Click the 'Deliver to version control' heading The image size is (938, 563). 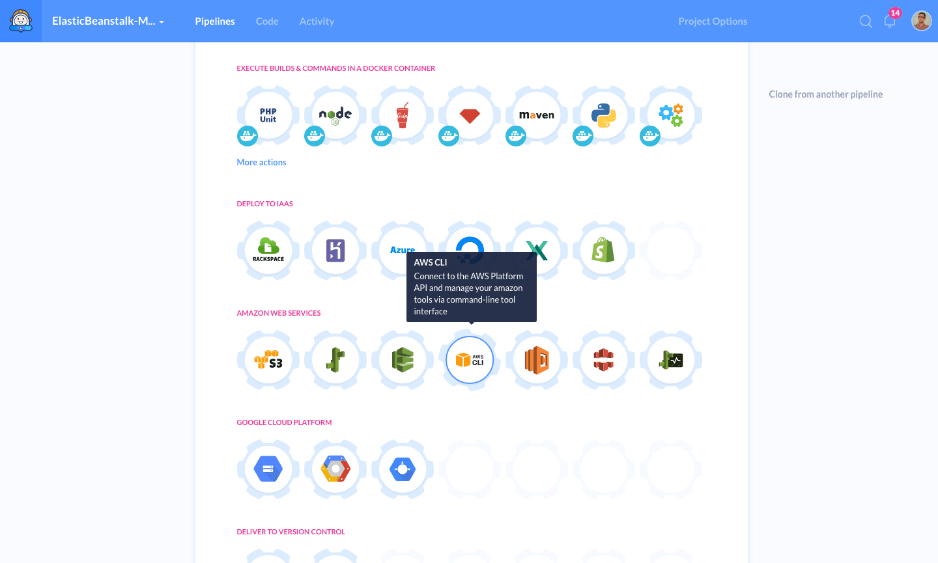[x=291, y=532]
